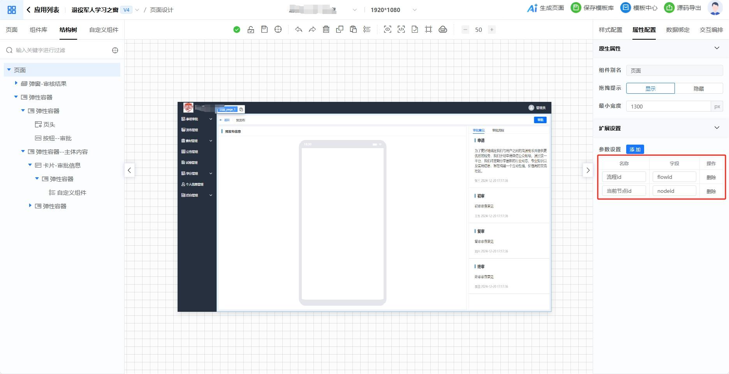The height and width of the screenshot is (374, 729).
Task: Click the undo arrow in toolbar
Action: 299,30
